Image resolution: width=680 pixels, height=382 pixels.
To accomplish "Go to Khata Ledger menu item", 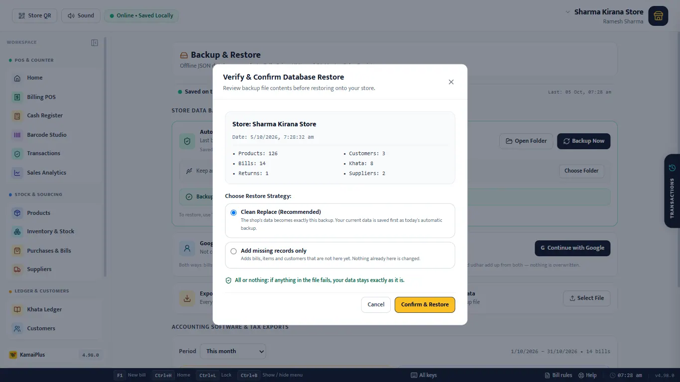I will (55, 309).
